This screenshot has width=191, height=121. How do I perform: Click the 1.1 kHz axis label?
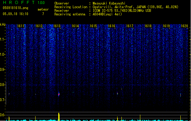pyautogui.click(x=2, y=39)
